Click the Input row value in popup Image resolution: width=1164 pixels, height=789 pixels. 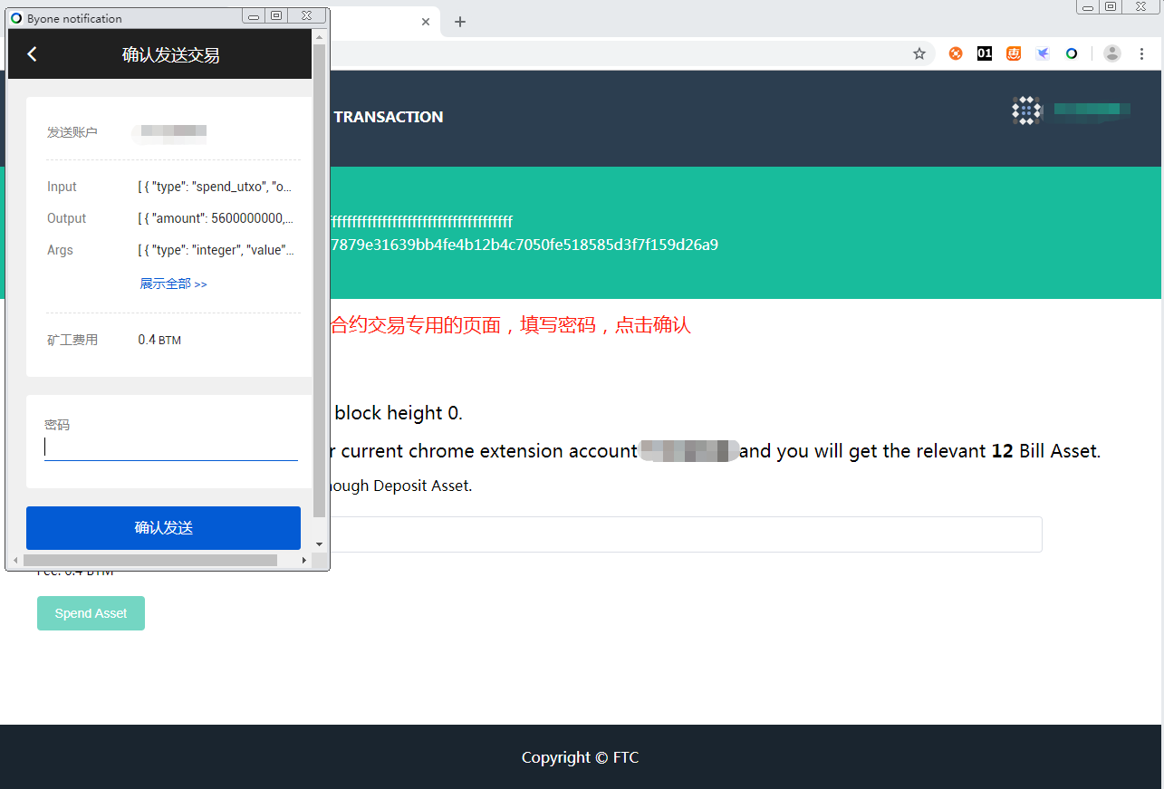[x=215, y=187]
